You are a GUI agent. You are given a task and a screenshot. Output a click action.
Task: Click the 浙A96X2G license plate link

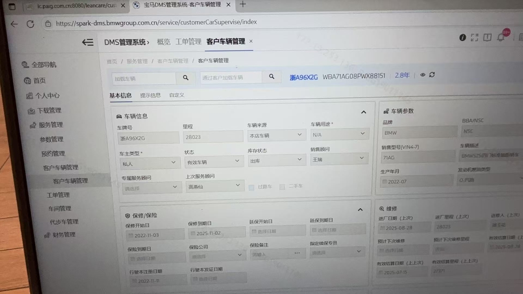pyautogui.click(x=304, y=77)
